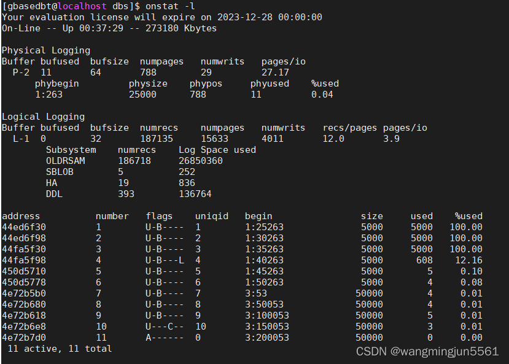Click the %used value '12.16'
The height and width of the screenshot is (364, 509).
(468, 260)
